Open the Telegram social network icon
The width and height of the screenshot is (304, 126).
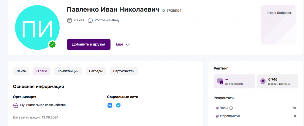click(118, 105)
